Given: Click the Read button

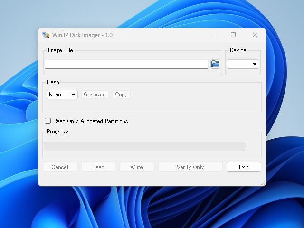Looking at the screenshot, I should point(98,167).
